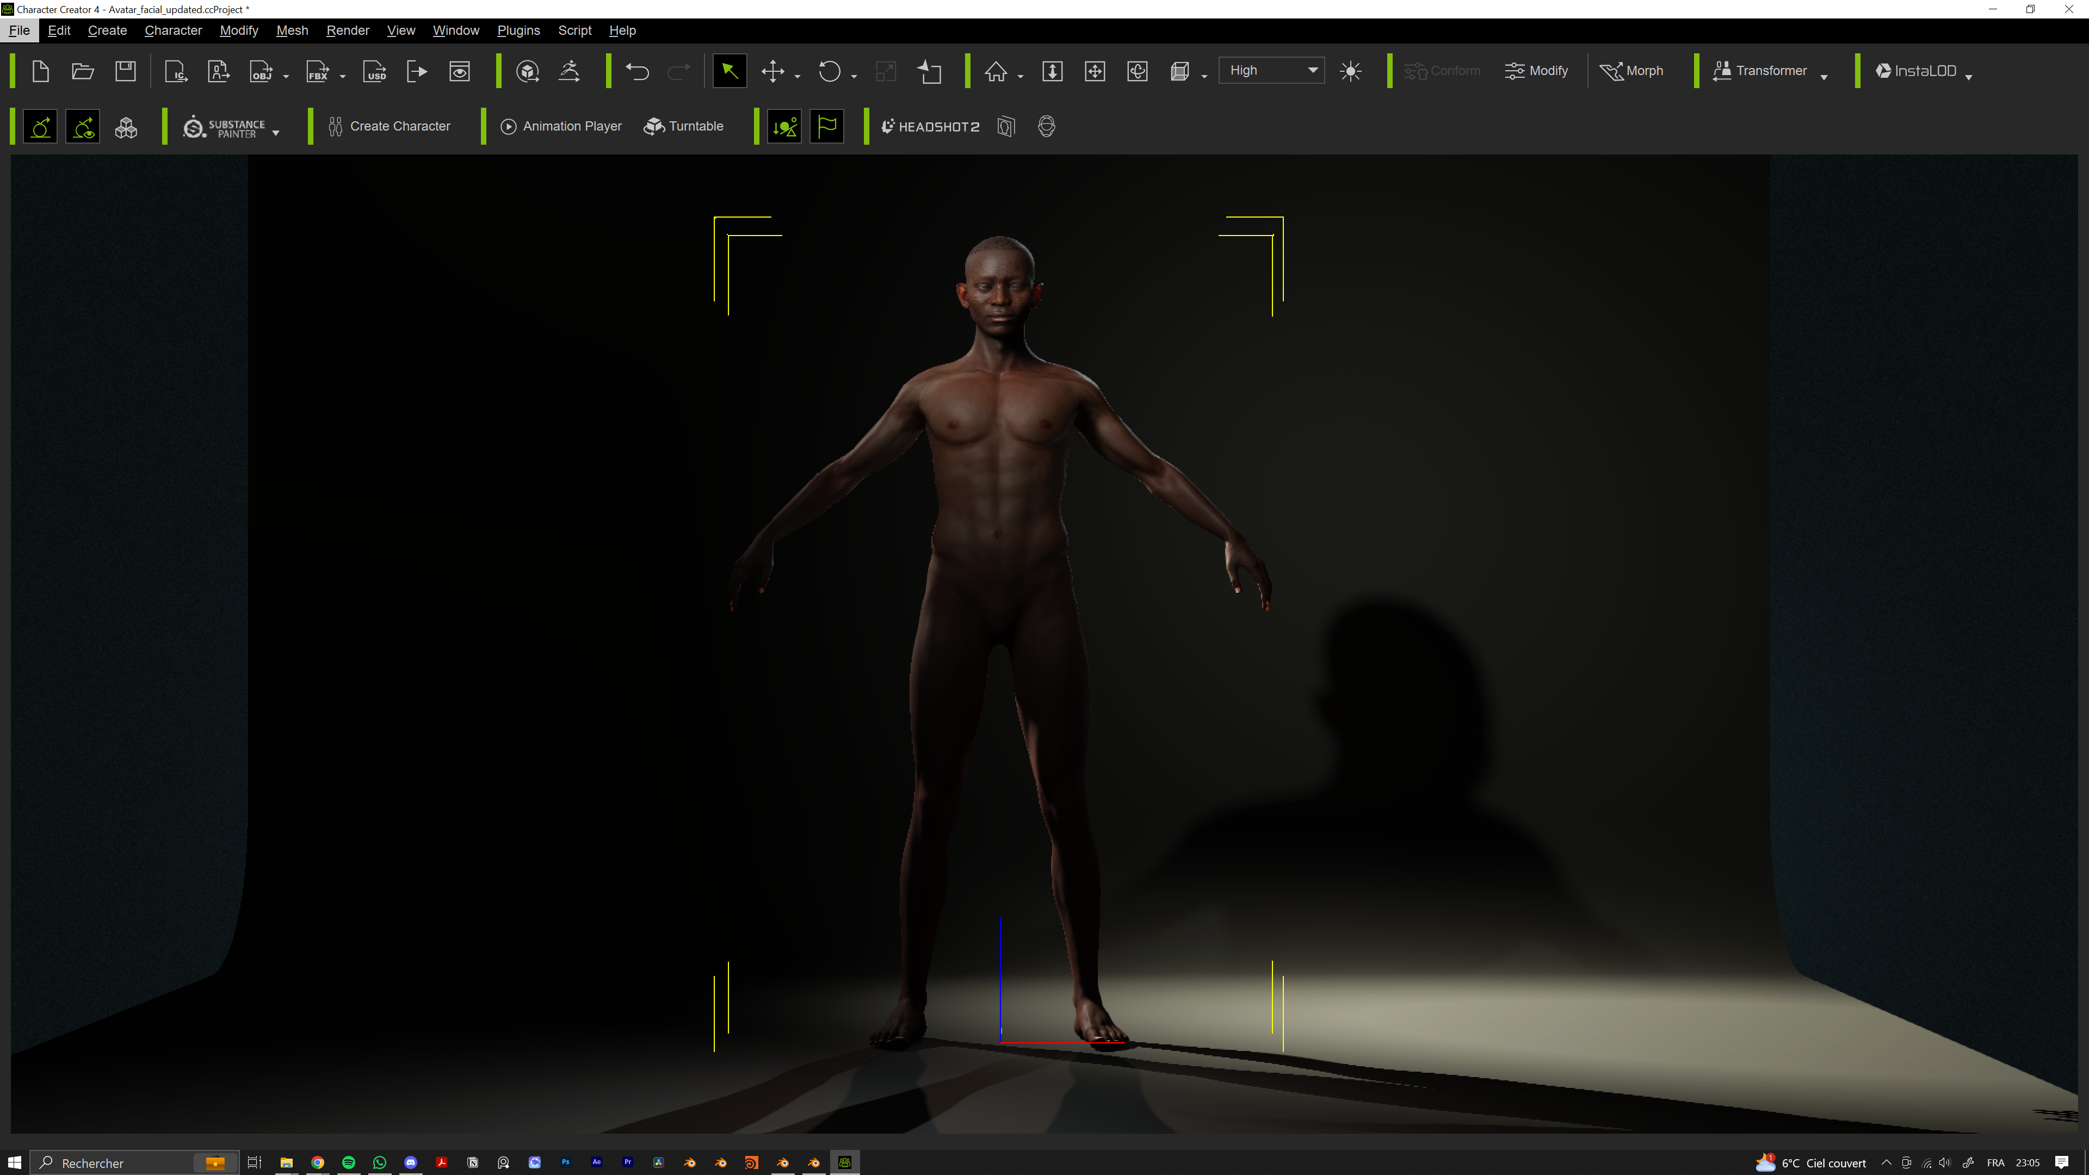The width and height of the screenshot is (2089, 1175).
Task: Click the GoZ ZBrush transfer icon
Action: tap(528, 71)
